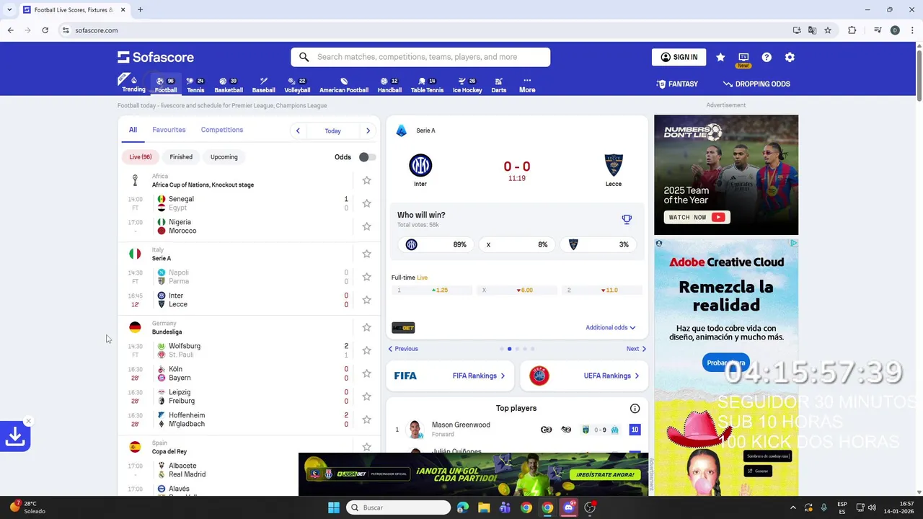Click the SIGN IN button

click(679, 57)
